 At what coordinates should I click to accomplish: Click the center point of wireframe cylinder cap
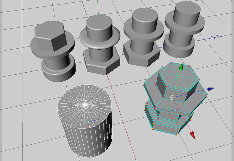click(85, 105)
